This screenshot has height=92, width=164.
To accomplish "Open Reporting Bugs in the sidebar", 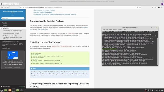I will click(x=6, y=48).
